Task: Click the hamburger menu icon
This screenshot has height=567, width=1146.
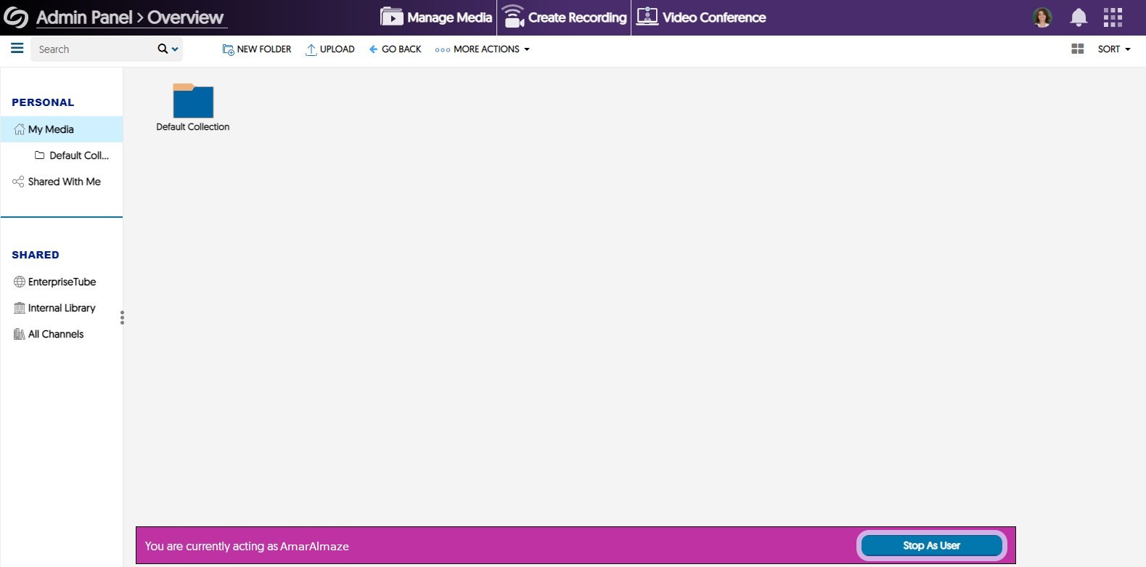Action: pyautogui.click(x=17, y=49)
